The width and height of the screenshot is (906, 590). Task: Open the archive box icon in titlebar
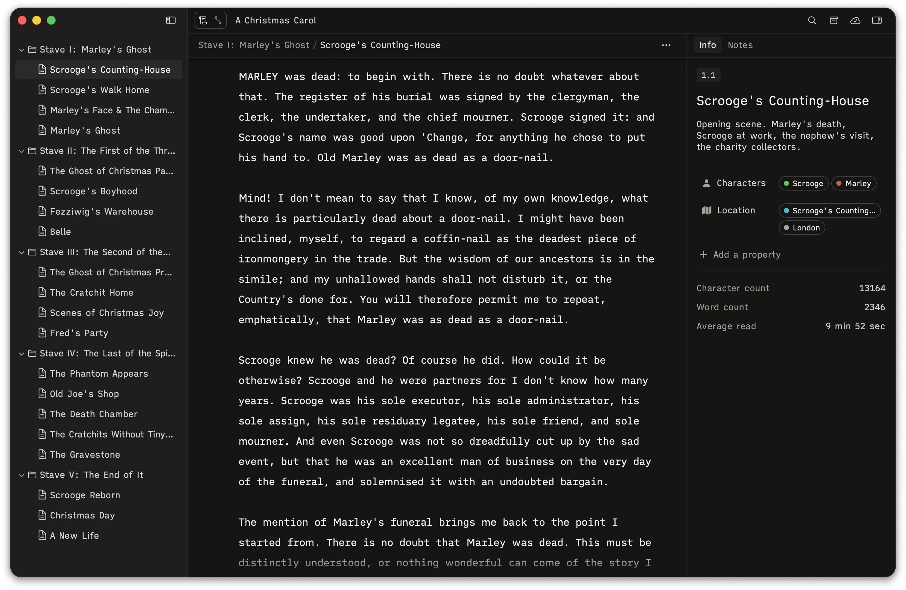834,20
